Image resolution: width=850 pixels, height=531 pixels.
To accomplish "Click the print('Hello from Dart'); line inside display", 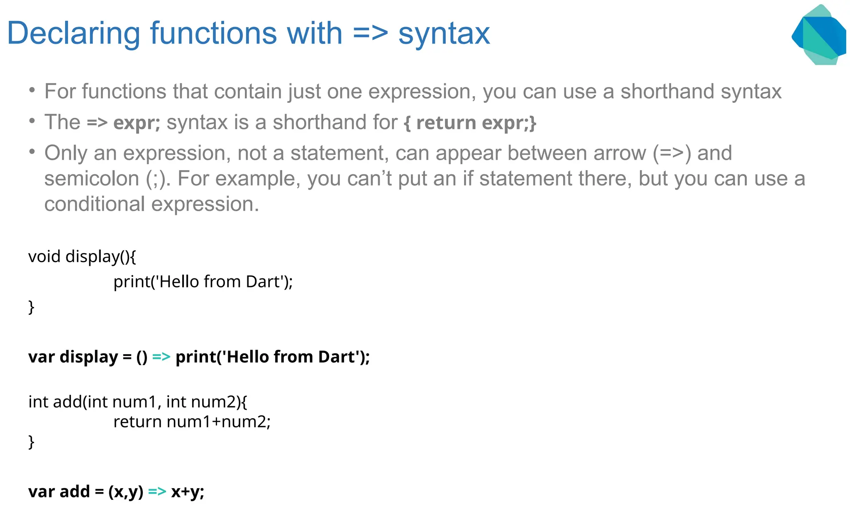I will tap(203, 282).
